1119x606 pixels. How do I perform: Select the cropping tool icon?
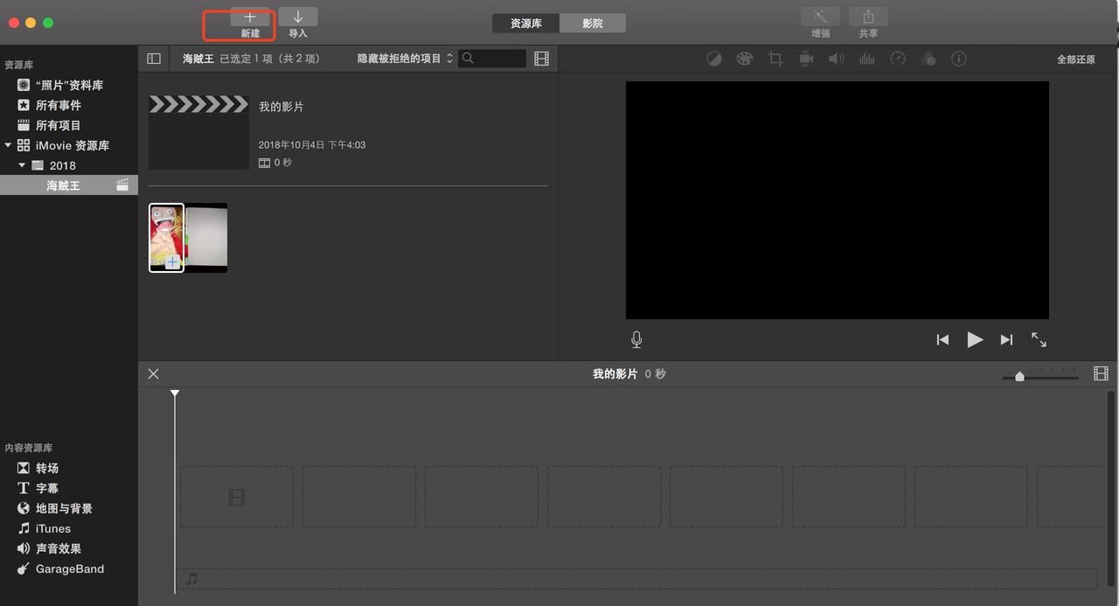click(775, 59)
